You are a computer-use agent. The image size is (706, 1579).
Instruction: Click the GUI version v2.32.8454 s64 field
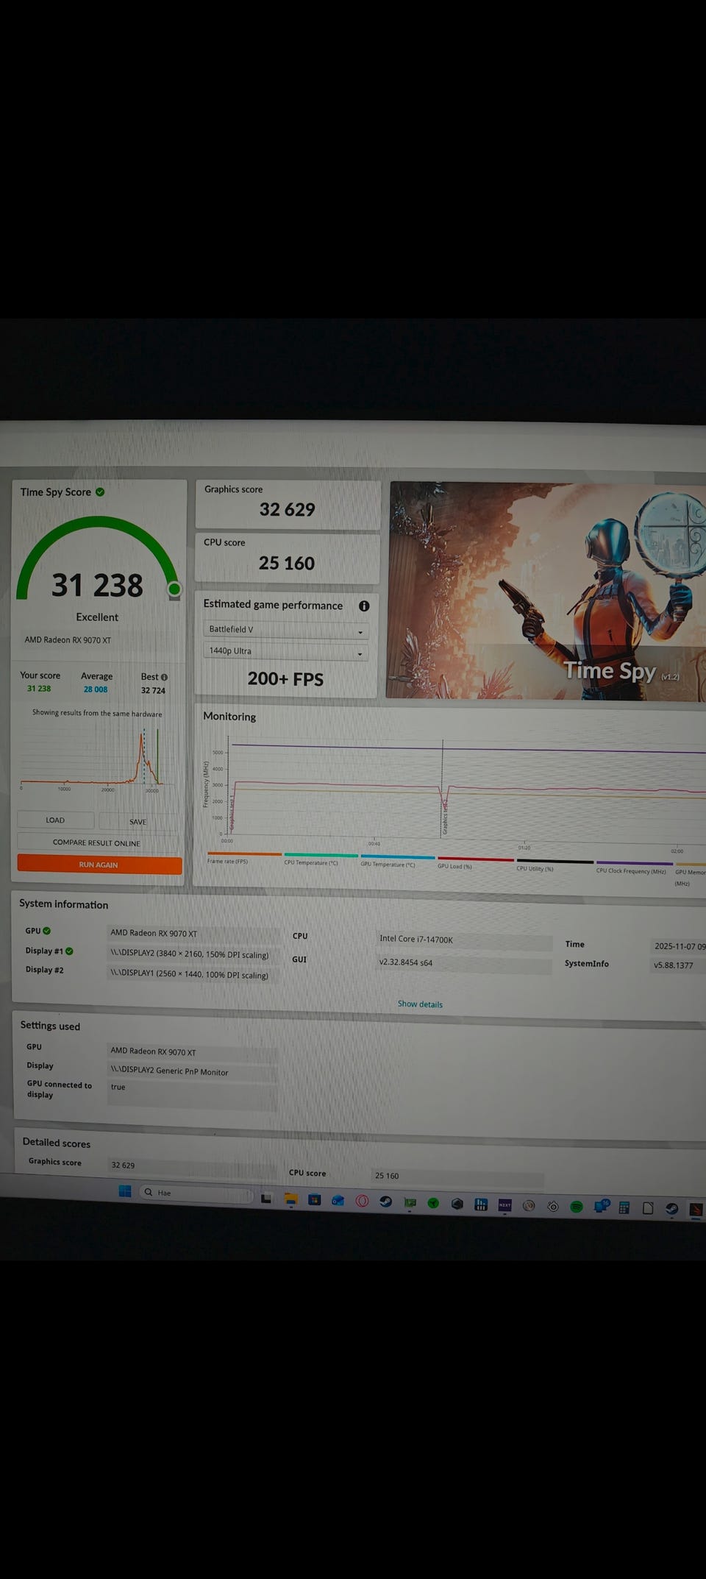coord(463,963)
